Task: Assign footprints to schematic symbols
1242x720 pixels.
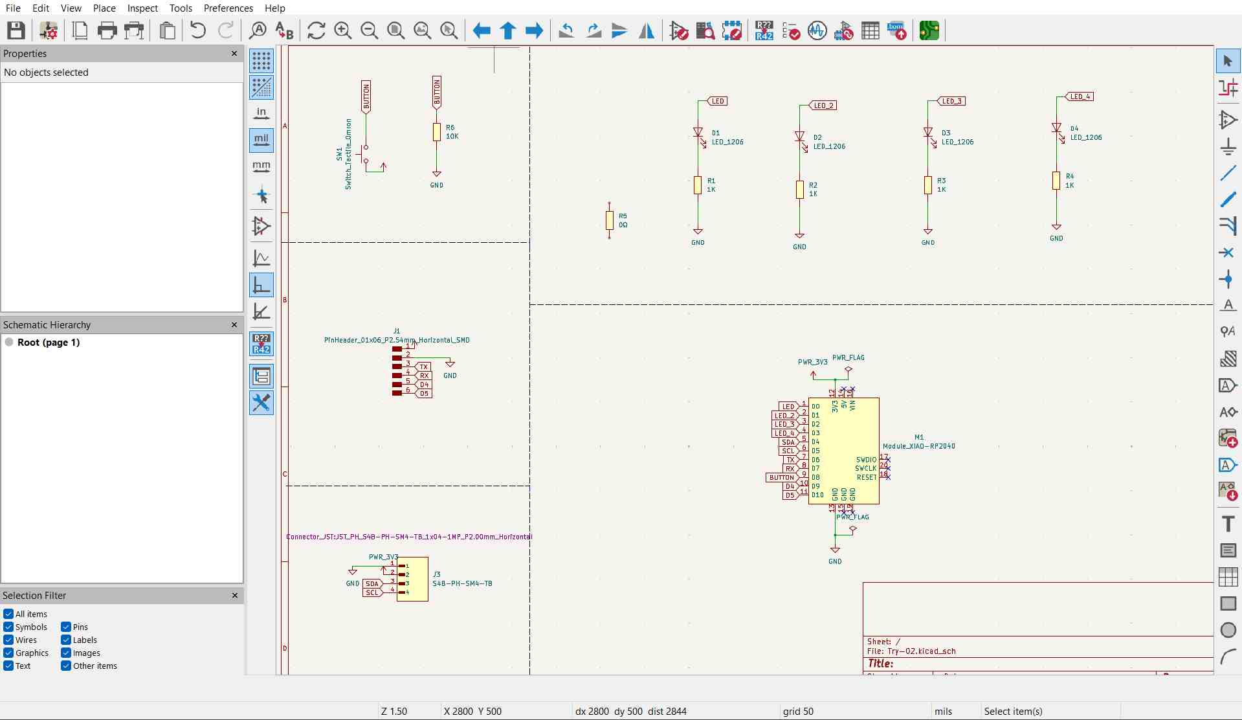Action: (x=732, y=30)
